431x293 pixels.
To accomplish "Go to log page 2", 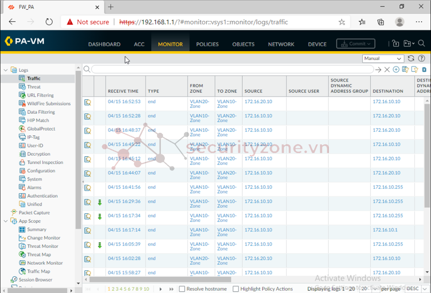I will [113, 289].
